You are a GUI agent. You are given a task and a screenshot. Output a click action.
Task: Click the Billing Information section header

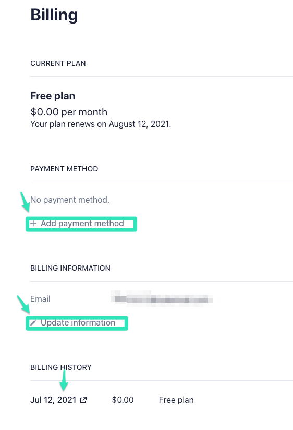click(70, 268)
